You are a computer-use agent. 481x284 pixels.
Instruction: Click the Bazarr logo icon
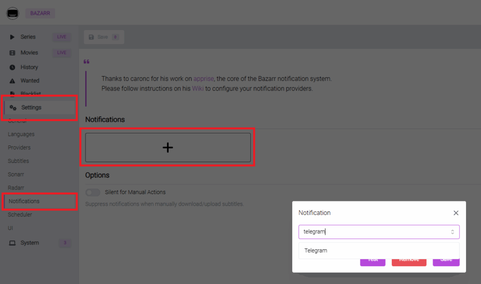(13, 13)
